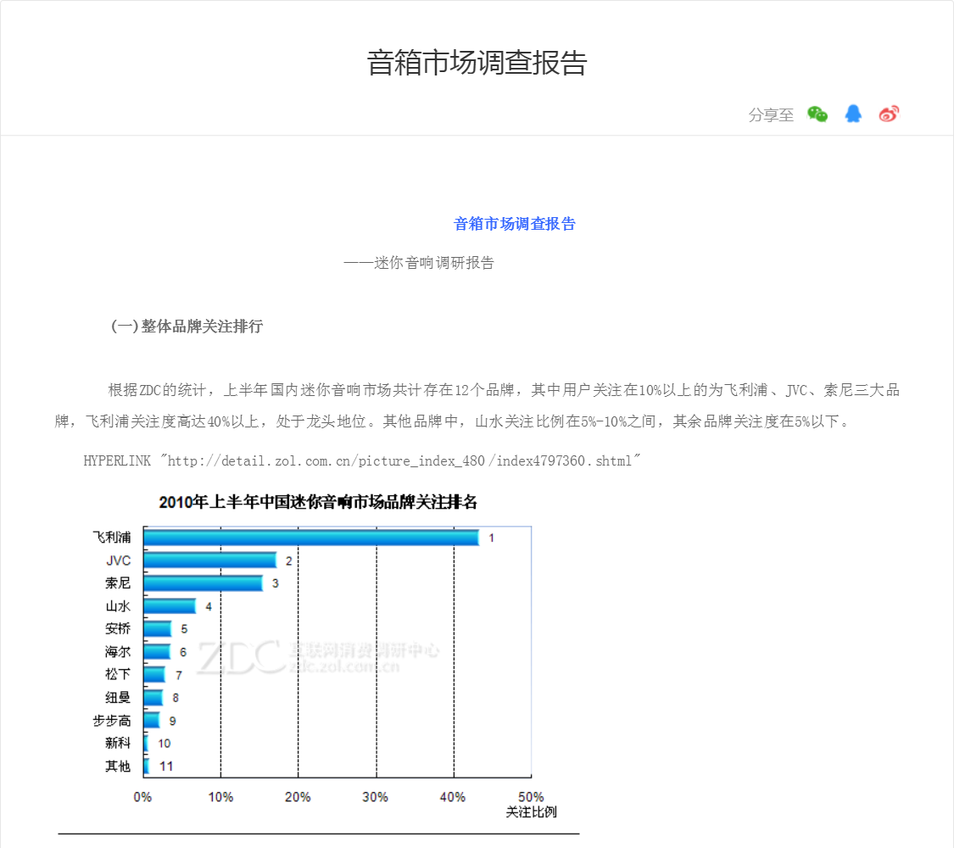The width and height of the screenshot is (954, 848).
Task: Click the chart title 2010年上半年中国迷你音响市场品牌关注排名
Action: click(x=318, y=503)
